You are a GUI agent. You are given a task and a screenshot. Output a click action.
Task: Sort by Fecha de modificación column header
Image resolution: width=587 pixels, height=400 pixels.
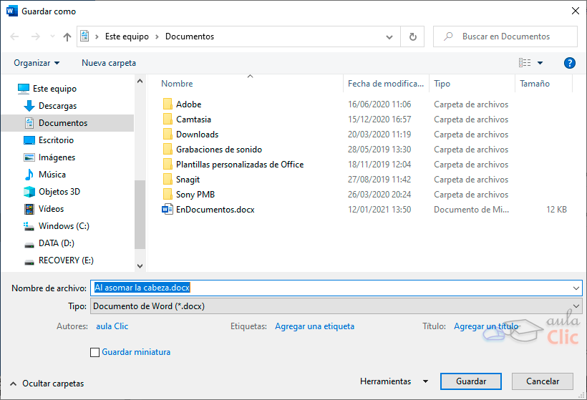tap(386, 84)
